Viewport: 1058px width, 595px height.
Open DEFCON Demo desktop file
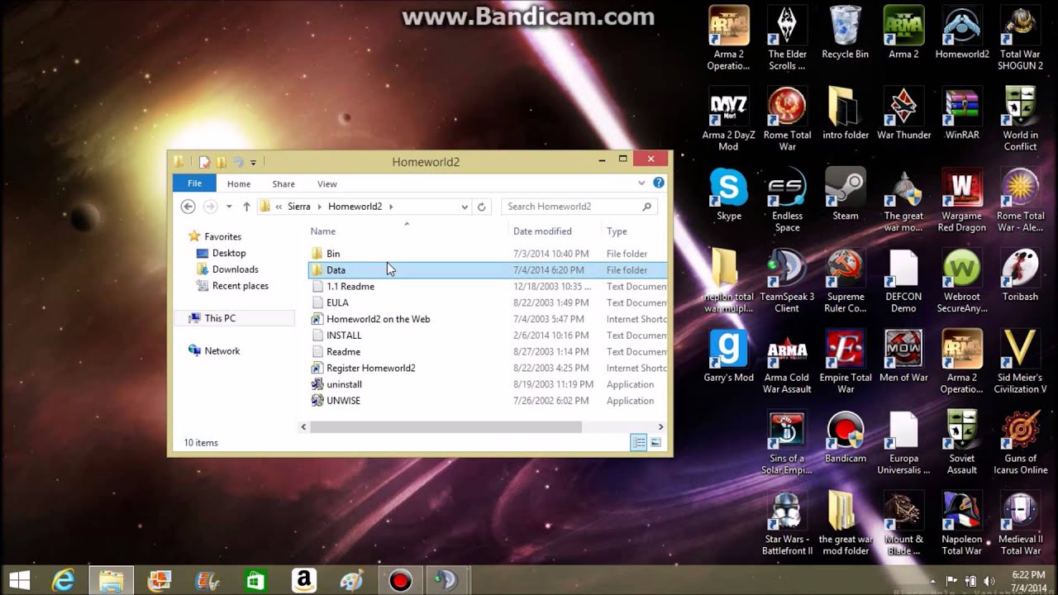point(903,281)
